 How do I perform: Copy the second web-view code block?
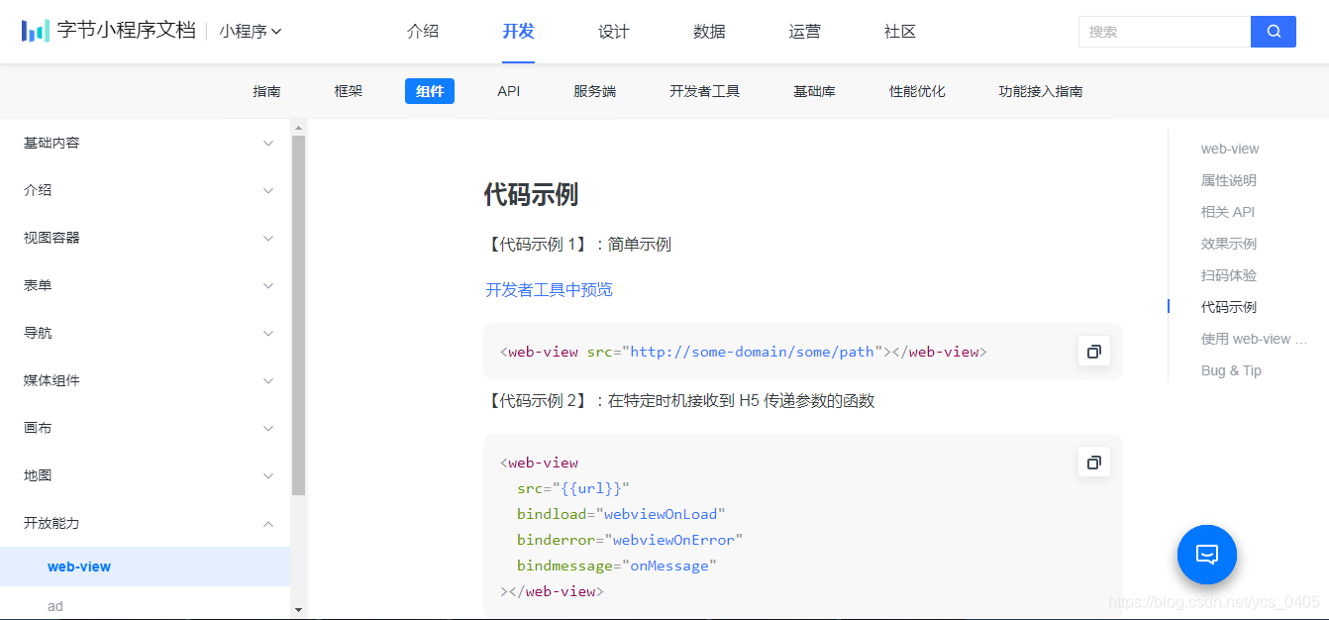1093,462
